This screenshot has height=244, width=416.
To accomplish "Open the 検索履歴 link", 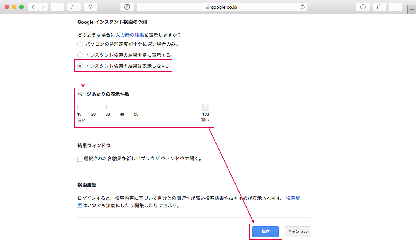I will 293,198.
